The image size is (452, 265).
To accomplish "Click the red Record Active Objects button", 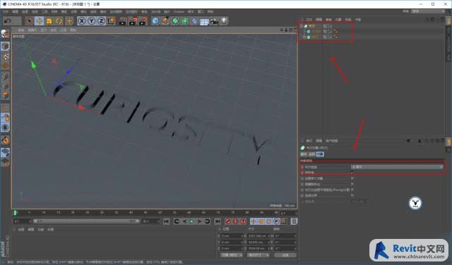I will point(227,221).
